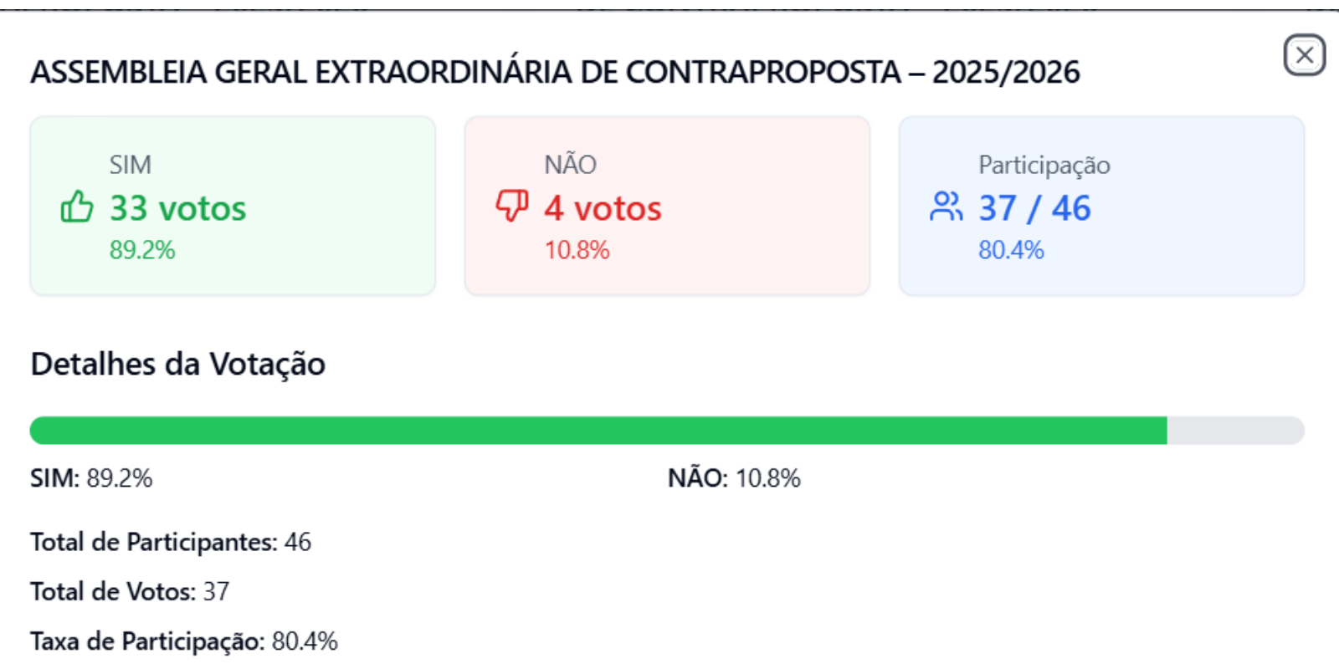Click the green thumbs-up icon
The width and height of the screenshot is (1339, 669).
click(x=77, y=207)
